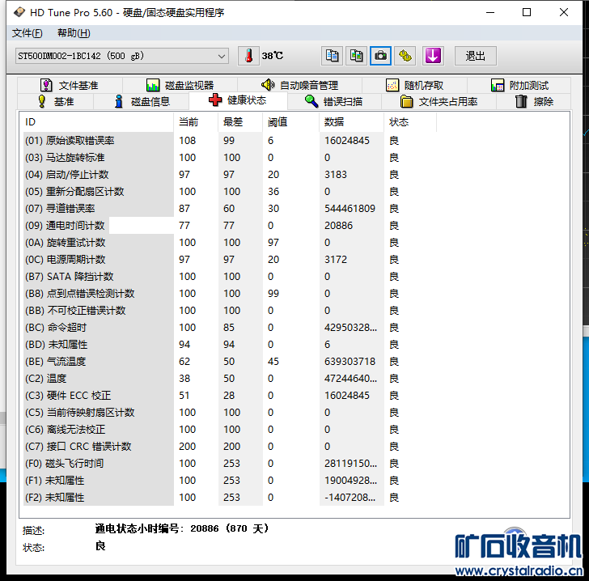Viewport: 589px width, 581px height.
Task: Click the ID column header
Action: coord(96,122)
